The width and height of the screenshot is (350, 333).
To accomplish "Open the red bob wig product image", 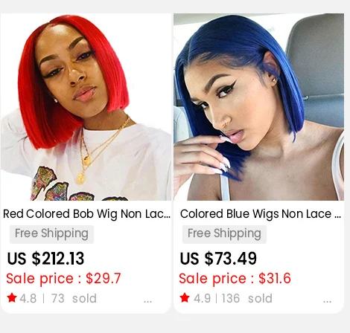I will 86,107.
